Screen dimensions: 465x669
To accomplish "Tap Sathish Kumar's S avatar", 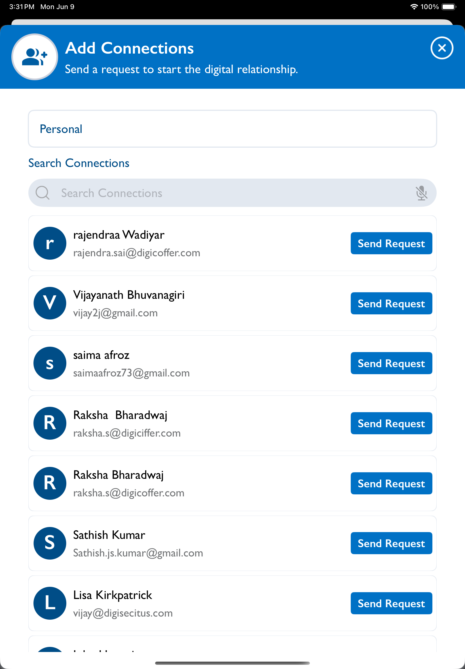I will point(50,543).
